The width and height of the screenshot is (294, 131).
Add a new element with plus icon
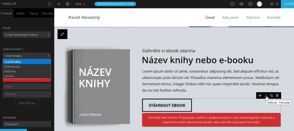(59, 4)
